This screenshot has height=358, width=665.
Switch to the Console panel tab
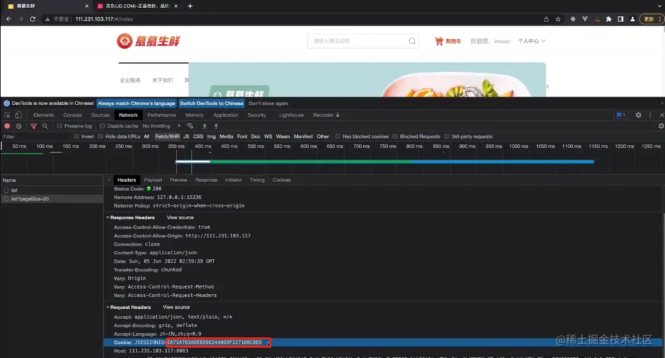click(73, 115)
